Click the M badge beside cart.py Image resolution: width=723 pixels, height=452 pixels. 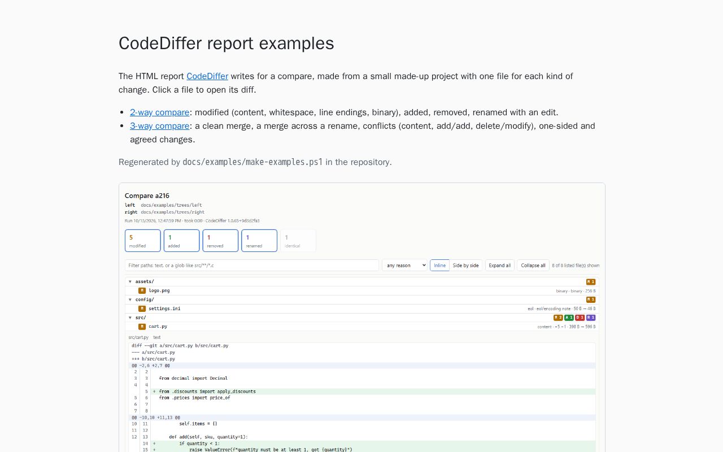click(x=142, y=327)
